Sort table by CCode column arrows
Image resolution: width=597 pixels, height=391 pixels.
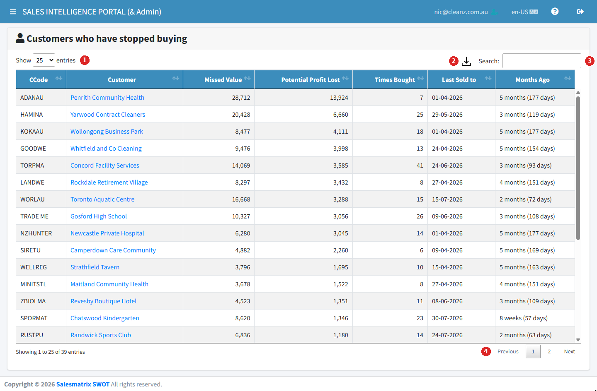pos(59,79)
